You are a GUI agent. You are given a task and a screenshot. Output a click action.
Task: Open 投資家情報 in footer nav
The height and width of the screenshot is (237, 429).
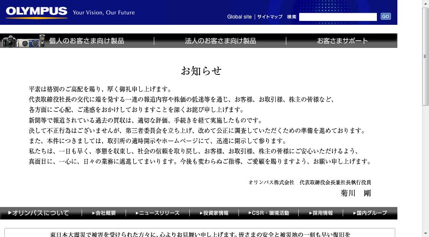[214, 213]
